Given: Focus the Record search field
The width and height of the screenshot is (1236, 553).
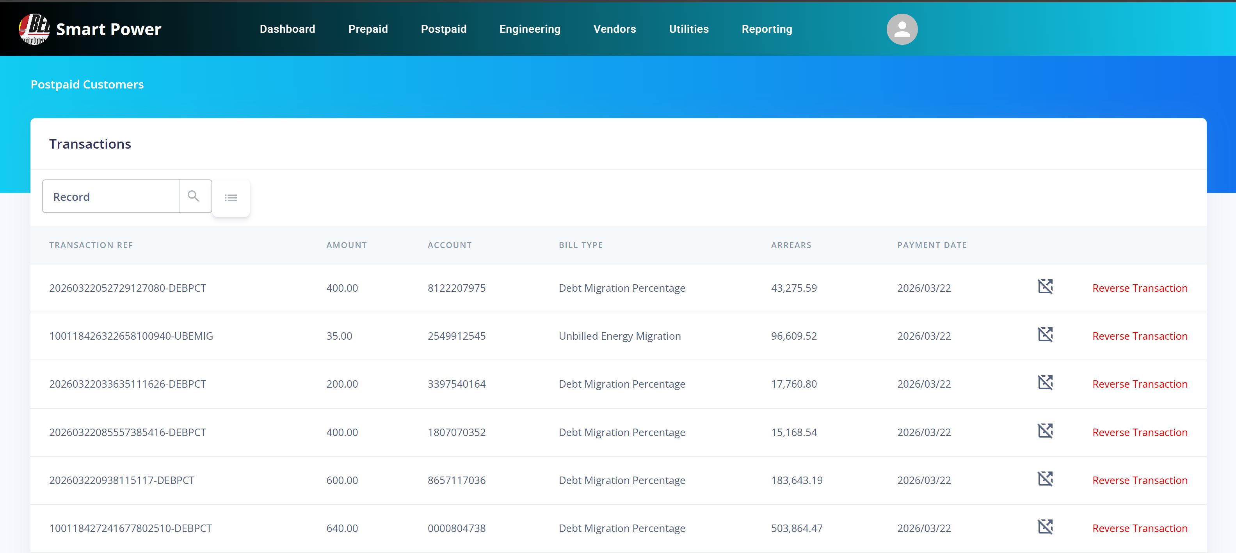Looking at the screenshot, I should click(111, 197).
